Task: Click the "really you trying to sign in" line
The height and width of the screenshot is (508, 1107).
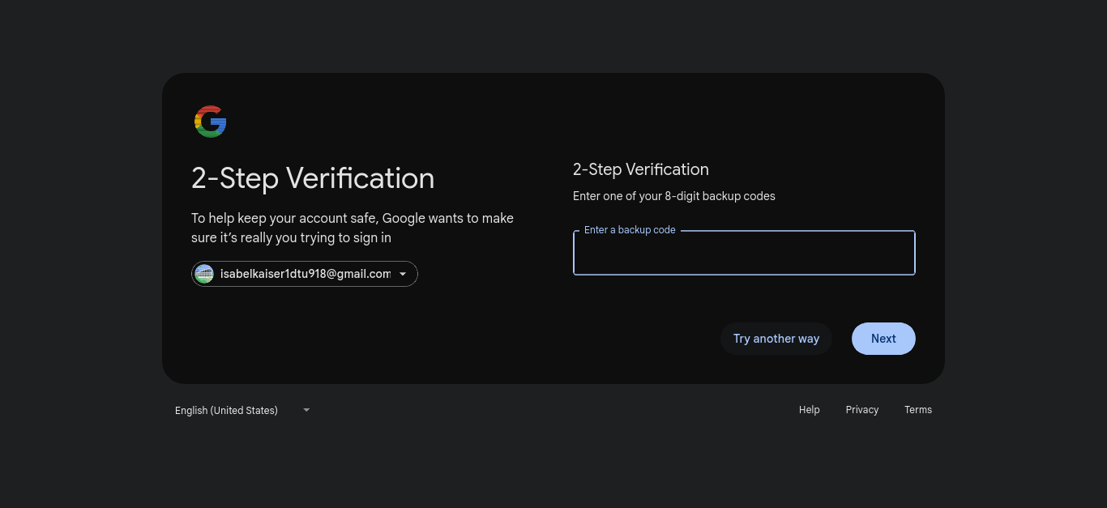Action: point(291,238)
